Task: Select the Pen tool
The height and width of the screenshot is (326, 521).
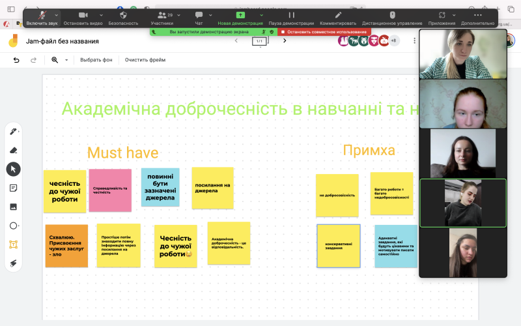Action: (x=13, y=132)
